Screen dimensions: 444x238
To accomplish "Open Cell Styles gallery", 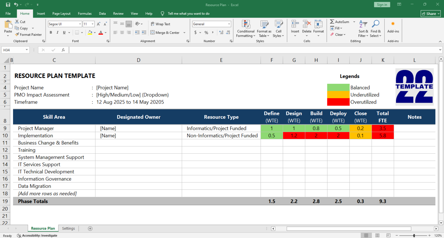I will click(278, 29).
